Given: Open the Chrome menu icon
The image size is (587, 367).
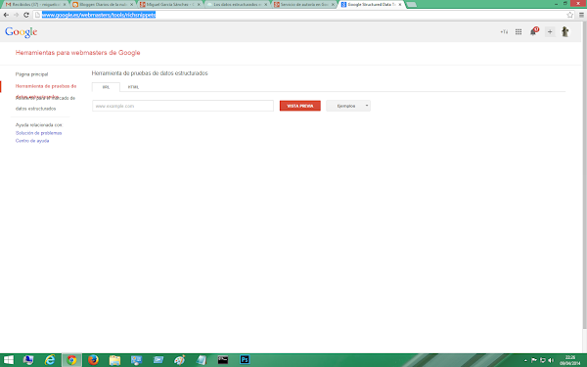Looking at the screenshot, I should (581, 15).
